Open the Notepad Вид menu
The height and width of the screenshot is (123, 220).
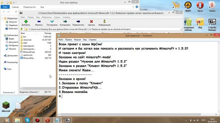85,40
